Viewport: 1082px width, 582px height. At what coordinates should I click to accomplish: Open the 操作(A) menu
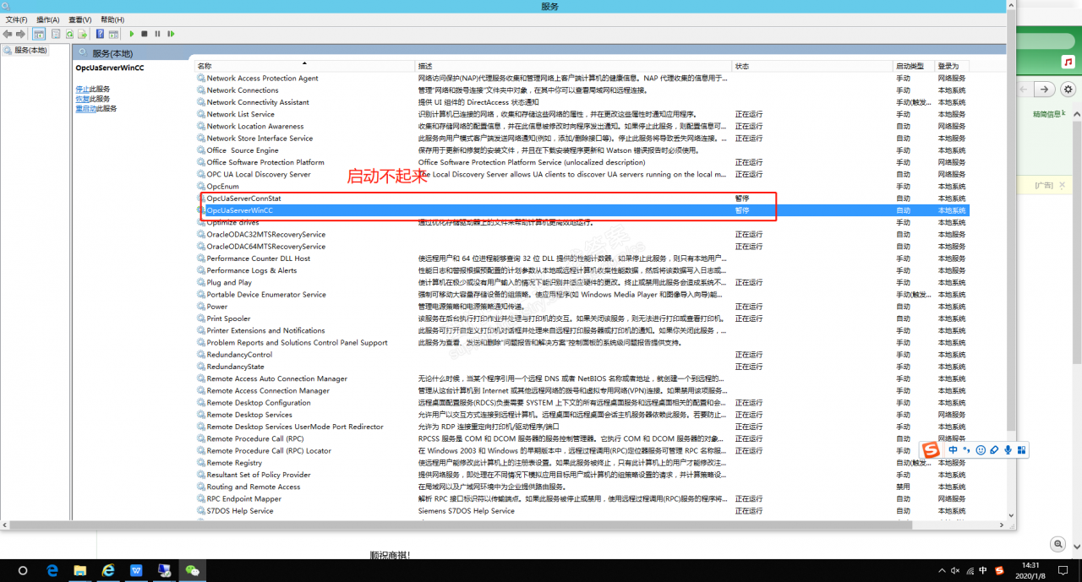pyautogui.click(x=48, y=19)
